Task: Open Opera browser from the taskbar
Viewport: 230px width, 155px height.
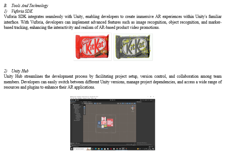Action: pos(111,149)
